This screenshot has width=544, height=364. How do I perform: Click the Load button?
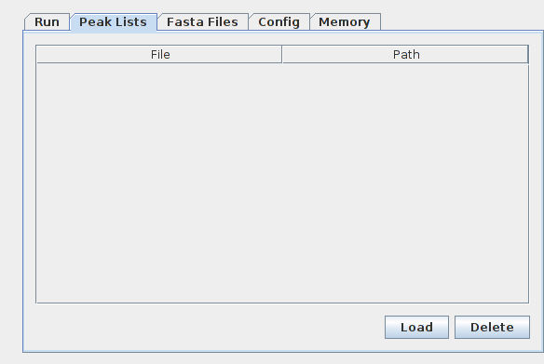click(x=416, y=327)
